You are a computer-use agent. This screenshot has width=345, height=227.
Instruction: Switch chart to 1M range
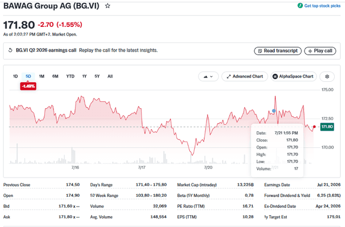(42, 76)
